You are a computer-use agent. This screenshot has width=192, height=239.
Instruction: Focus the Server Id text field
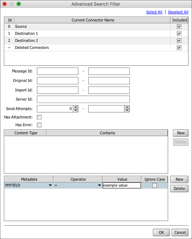point(83,99)
